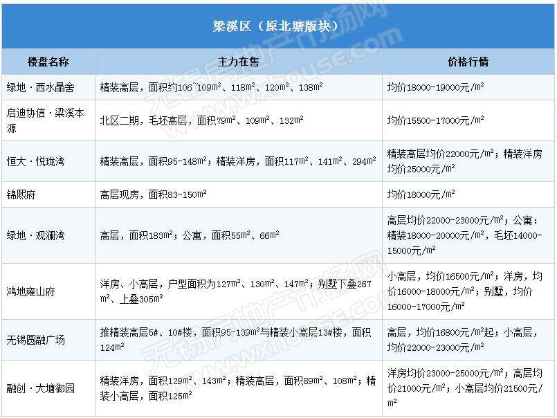Image resolution: width=557 pixels, height=418 pixels.
Task: Select the 锦熙府 project name
Action: pyautogui.click(x=21, y=194)
